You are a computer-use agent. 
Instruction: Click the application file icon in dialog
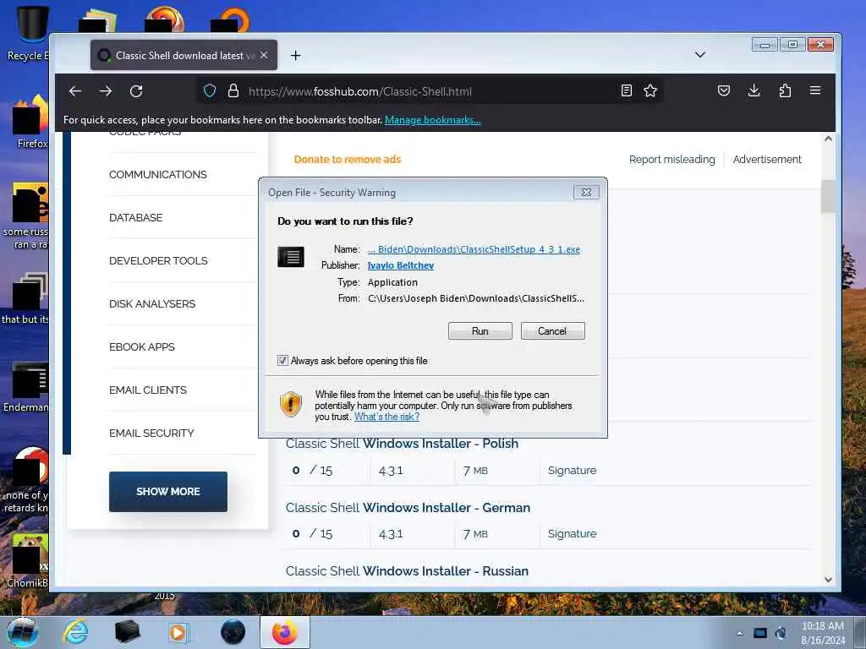pos(291,257)
